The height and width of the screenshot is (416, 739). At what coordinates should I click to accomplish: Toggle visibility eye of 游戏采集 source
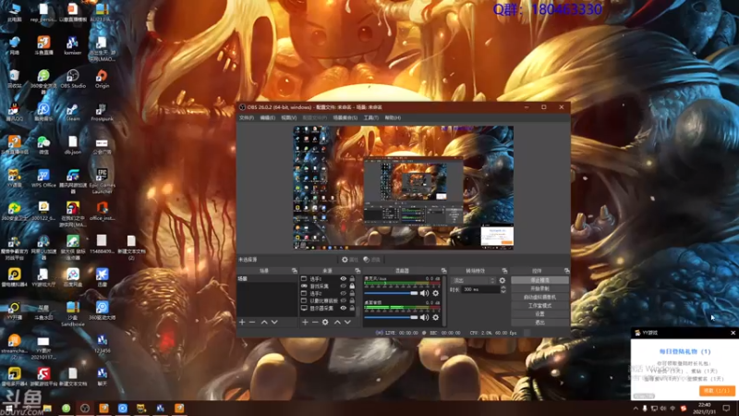[343, 287]
